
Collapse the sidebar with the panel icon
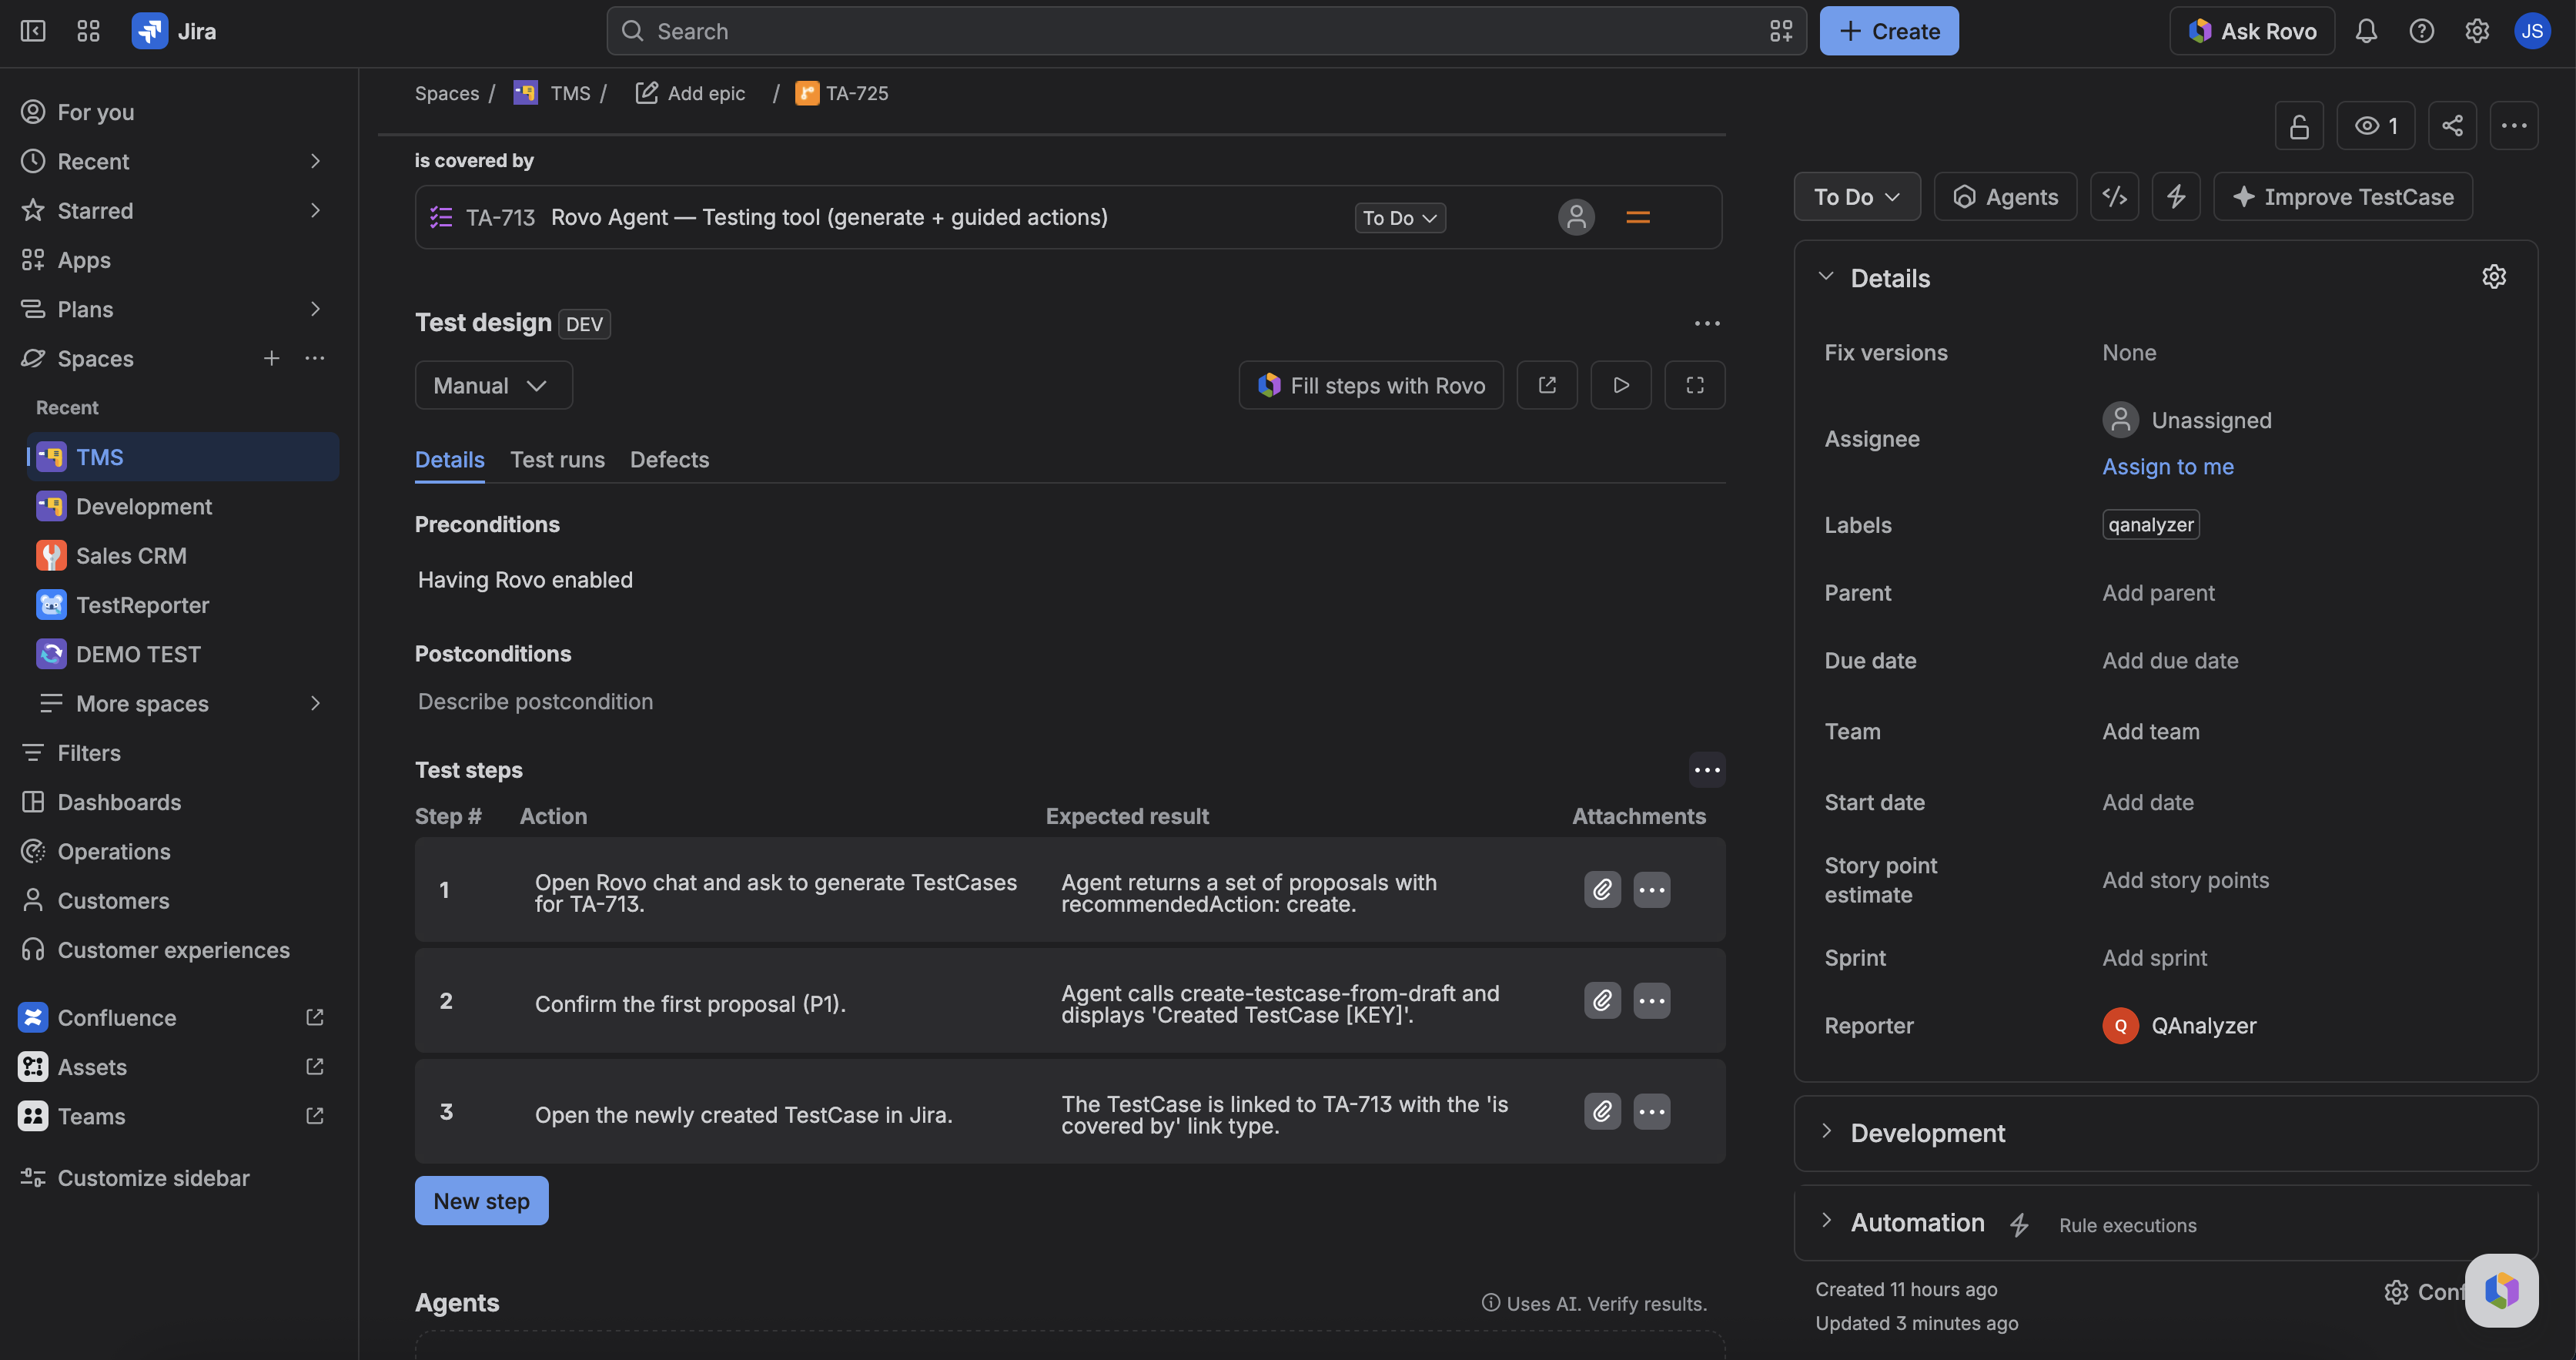click(x=33, y=31)
